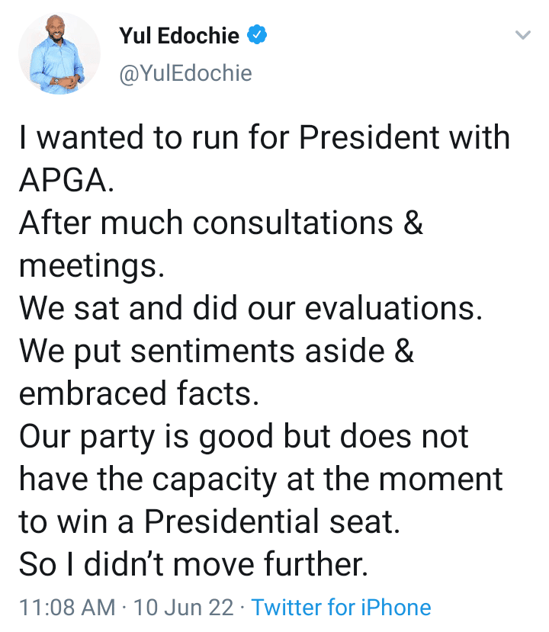Click the phrase 'embraced facts.'
The image size is (549, 632).
coord(139,393)
